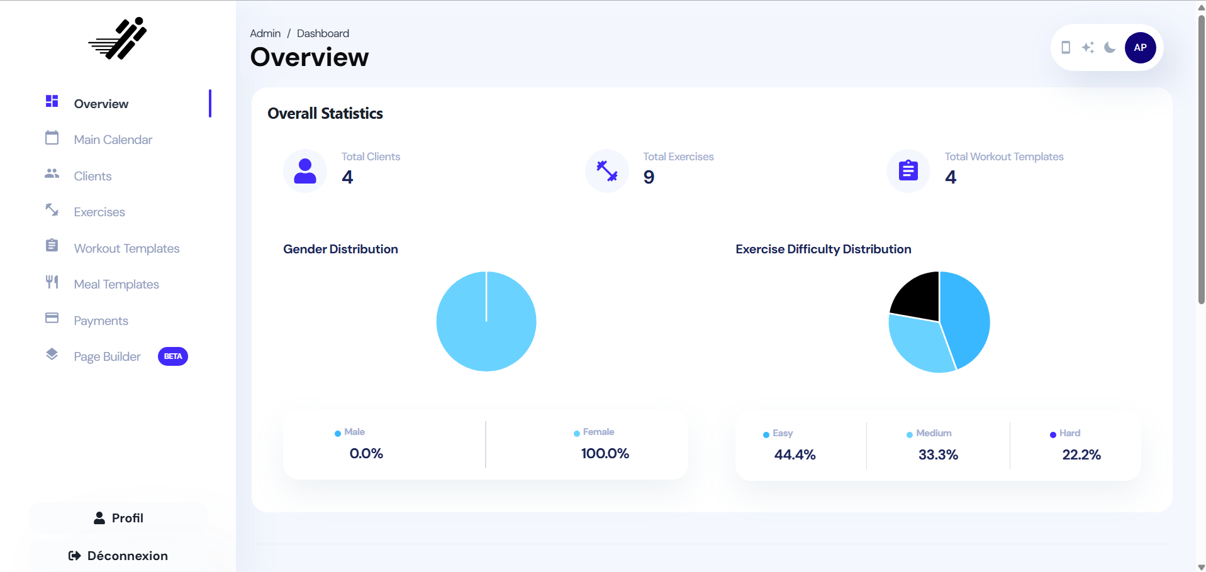Click the Page Builder layers icon
Image resolution: width=1206 pixels, height=572 pixels.
point(52,355)
